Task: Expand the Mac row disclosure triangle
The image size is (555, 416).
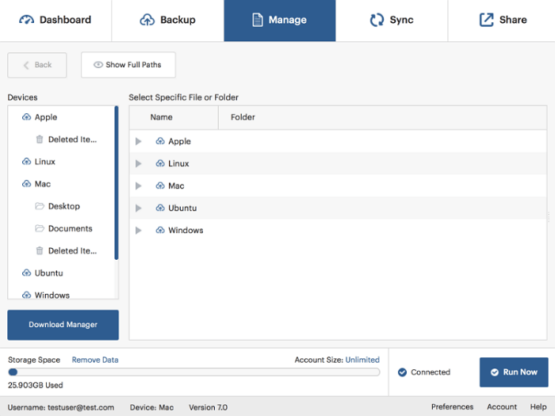Action: point(139,186)
